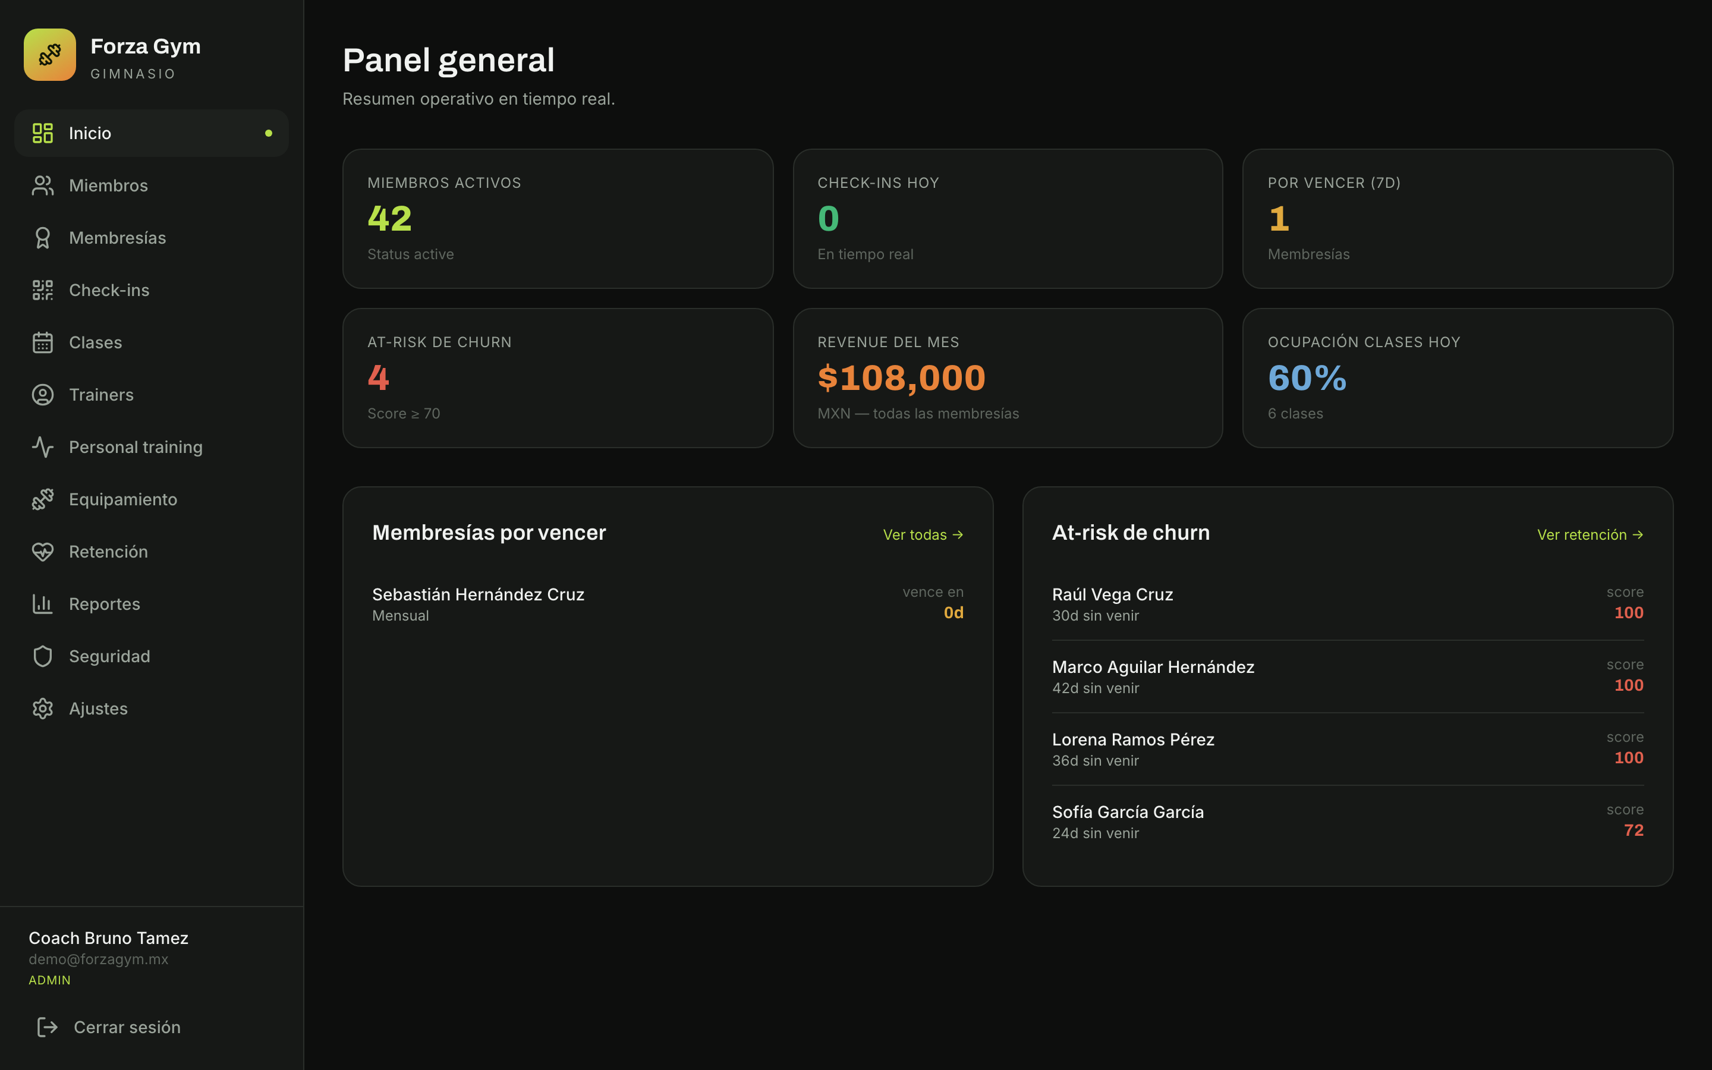Click the Equipamiento dumbbell icon

[x=42, y=499]
